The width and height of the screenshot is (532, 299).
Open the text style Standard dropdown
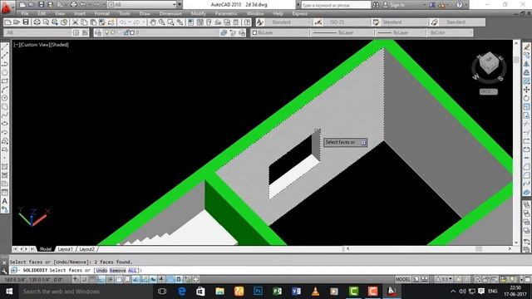(x=288, y=22)
